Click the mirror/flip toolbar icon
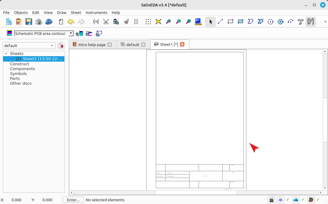This screenshot has height=204, width=328. click(96, 22)
